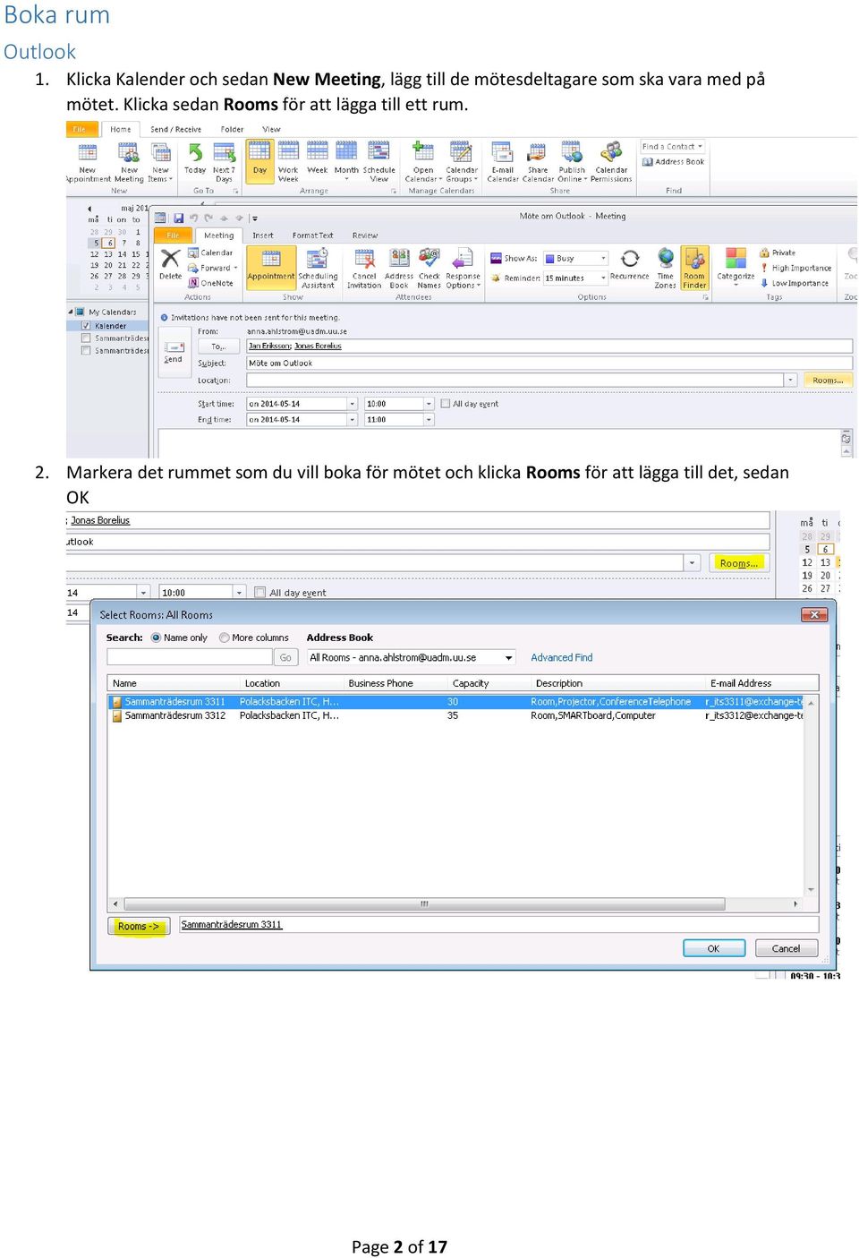Switch calendar to Week view
The height and width of the screenshot is (1258, 859).
tap(318, 158)
